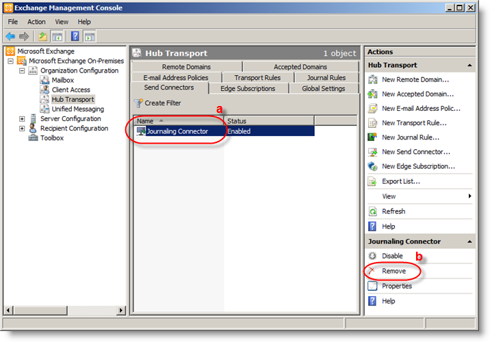Select the Send Connectors tab
This screenshot has width=490, height=342.
(x=169, y=88)
